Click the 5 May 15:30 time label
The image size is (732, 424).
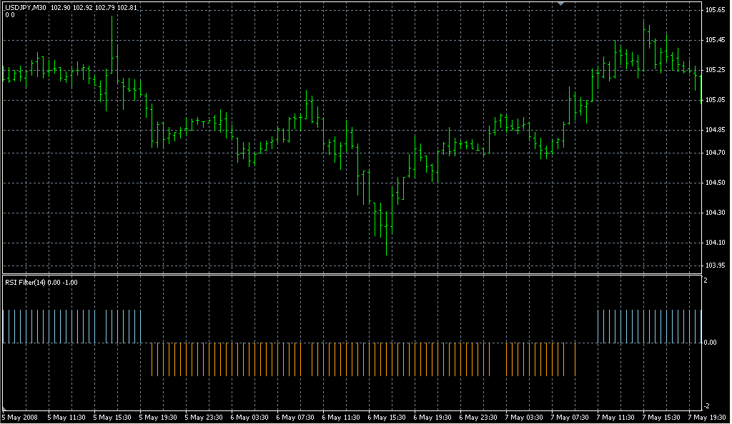(x=112, y=418)
